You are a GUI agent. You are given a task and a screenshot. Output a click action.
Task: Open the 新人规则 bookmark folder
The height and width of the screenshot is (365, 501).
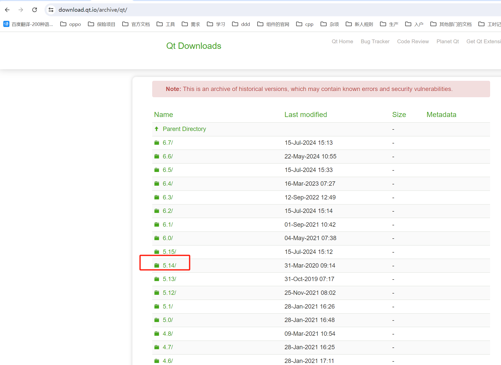[x=359, y=24]
